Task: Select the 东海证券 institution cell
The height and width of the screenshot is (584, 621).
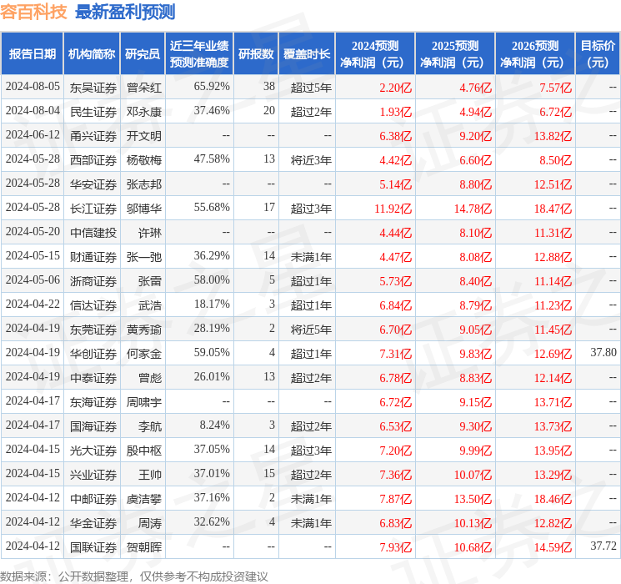Action: [x=93, y=402]
